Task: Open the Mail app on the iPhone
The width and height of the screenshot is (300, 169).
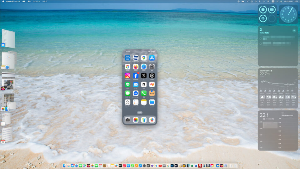Action: [x=136, y=84]
